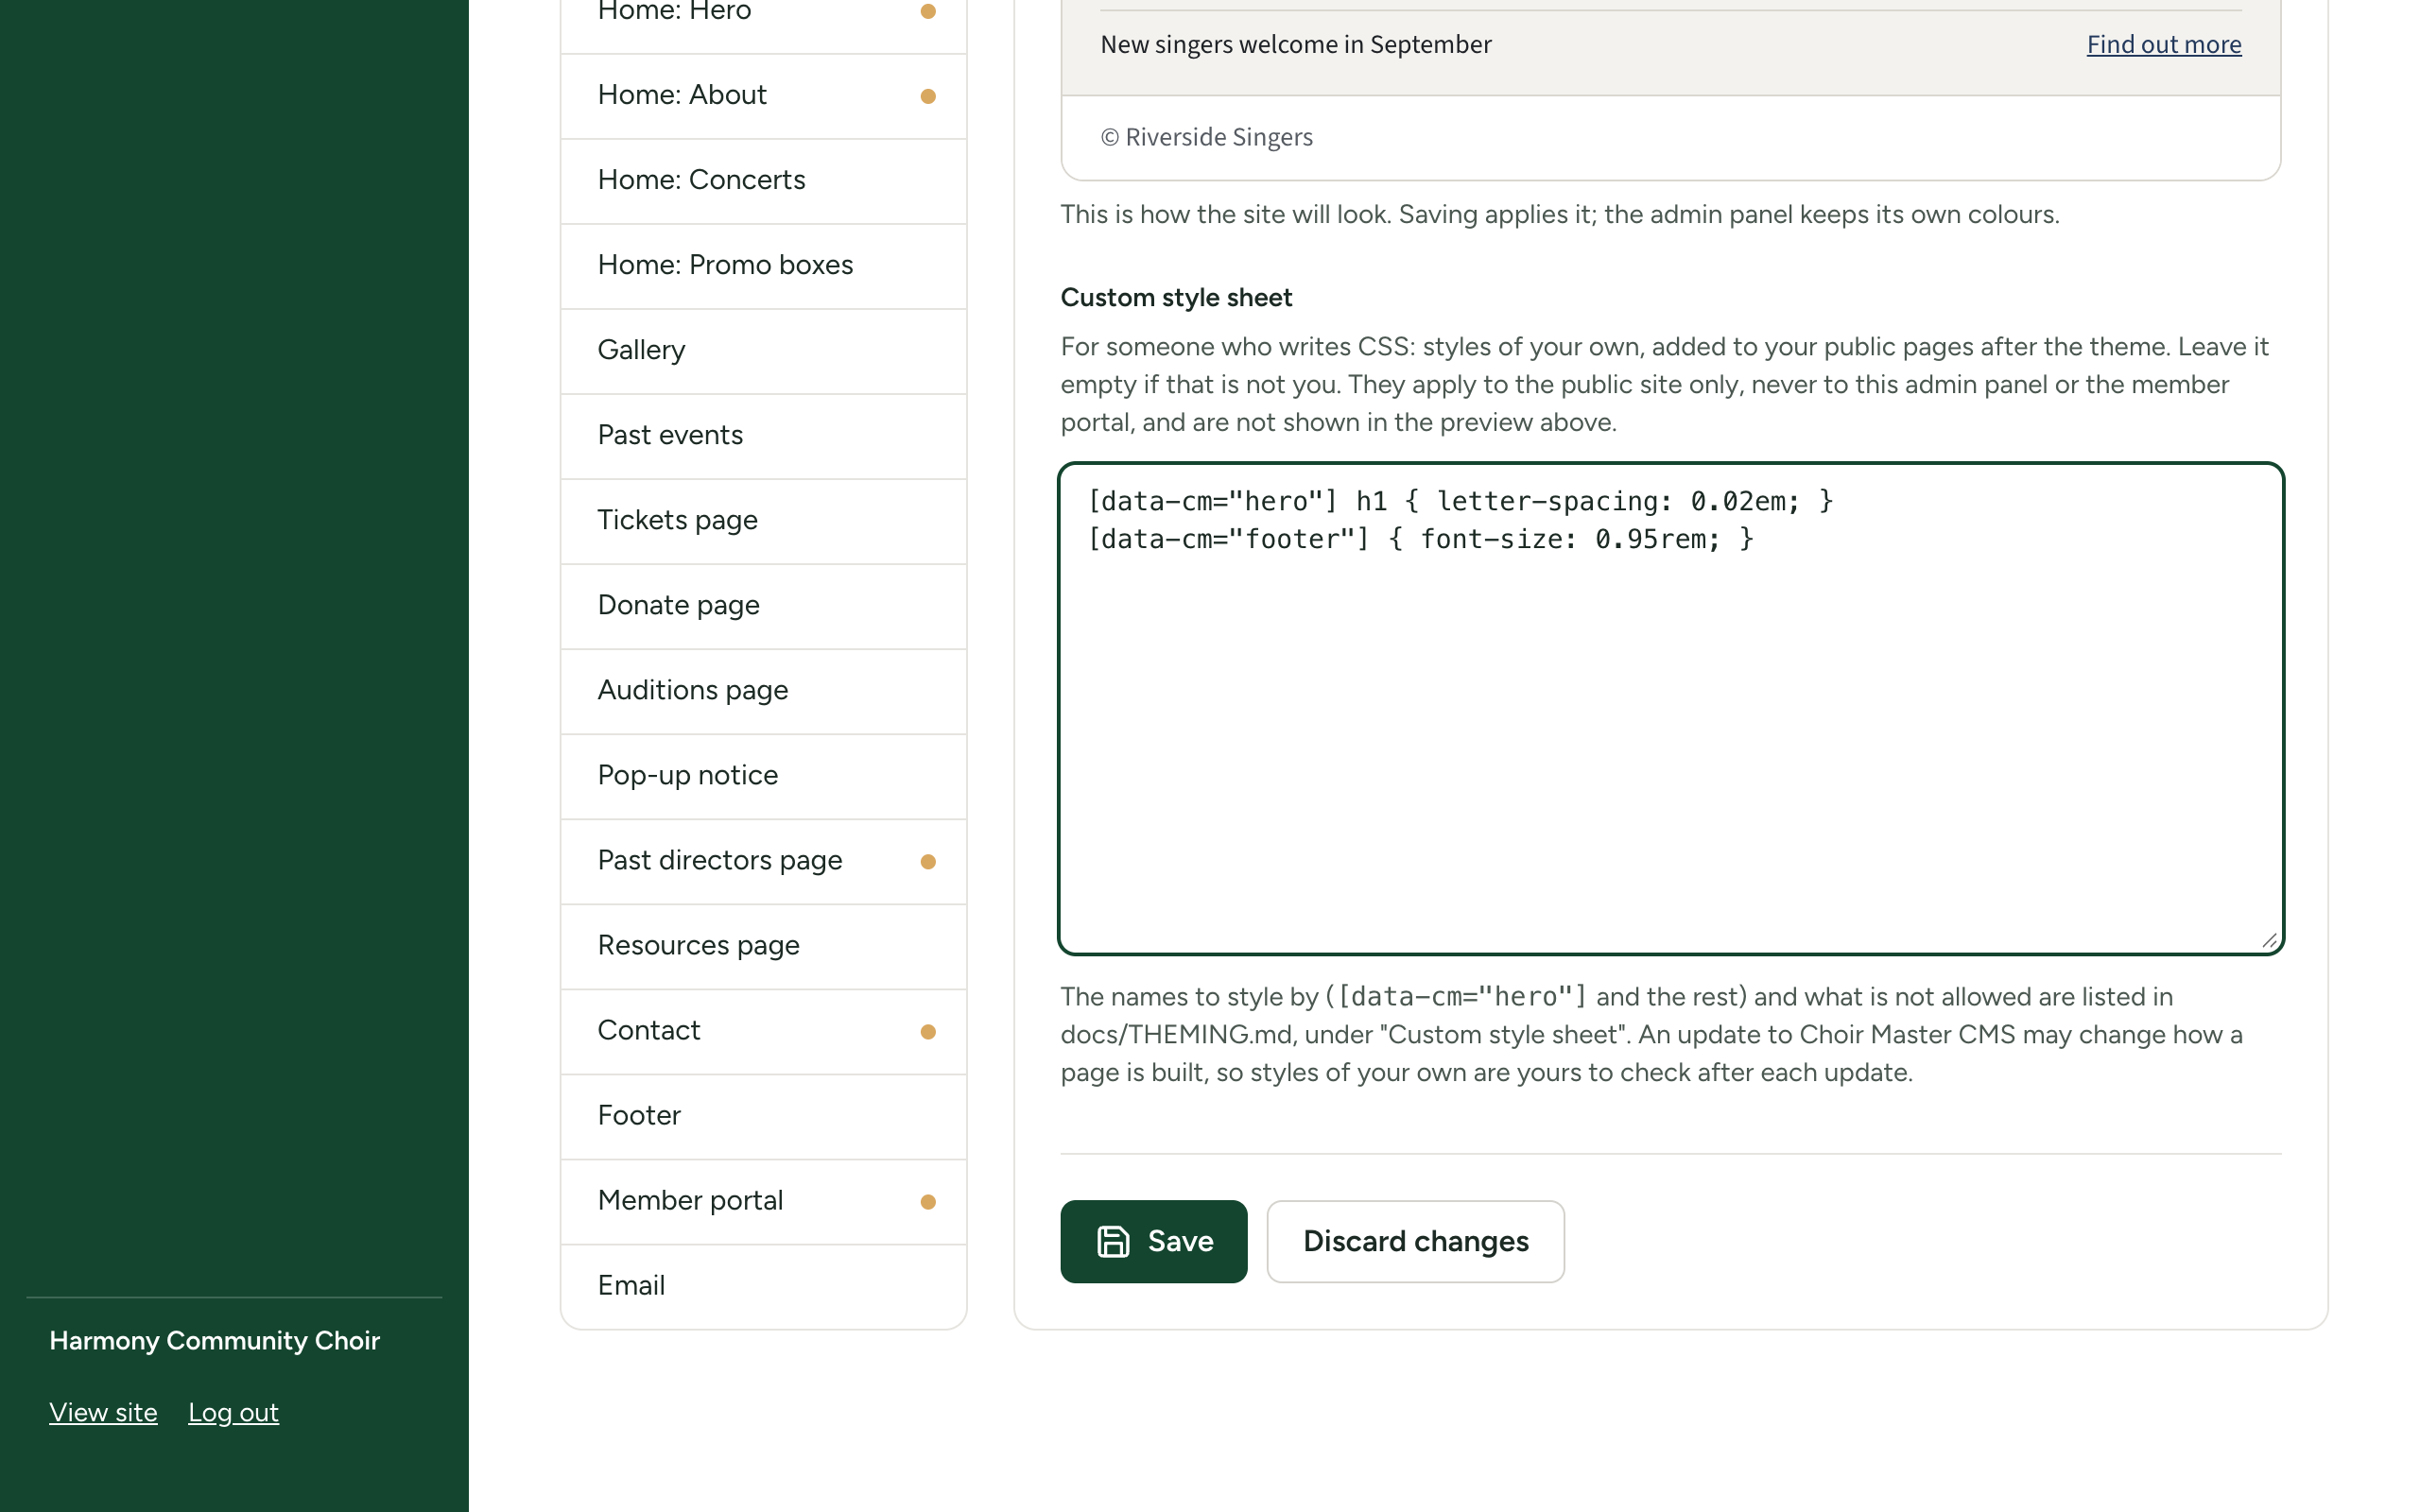Screen dimensions: 2420x1512
Task: Select Past events section
Action: coord(764,436)
